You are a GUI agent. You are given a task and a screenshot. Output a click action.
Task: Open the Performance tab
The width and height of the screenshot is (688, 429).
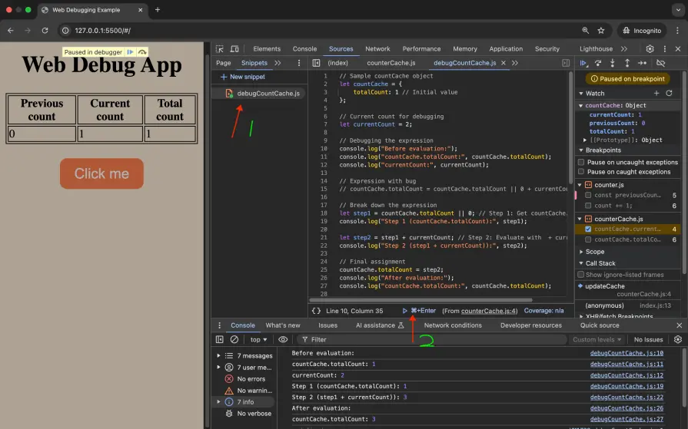point(421,48)
